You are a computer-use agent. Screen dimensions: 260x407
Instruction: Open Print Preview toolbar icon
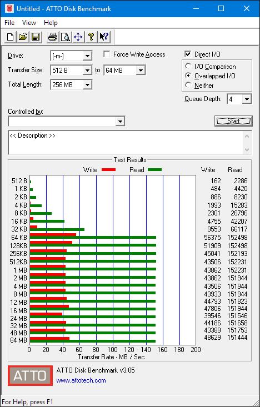tap(65, 37)
